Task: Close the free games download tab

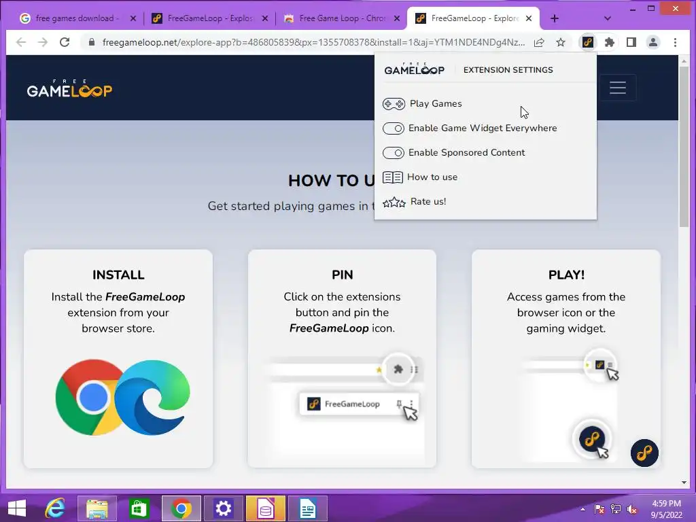Action: coord(133,18)
